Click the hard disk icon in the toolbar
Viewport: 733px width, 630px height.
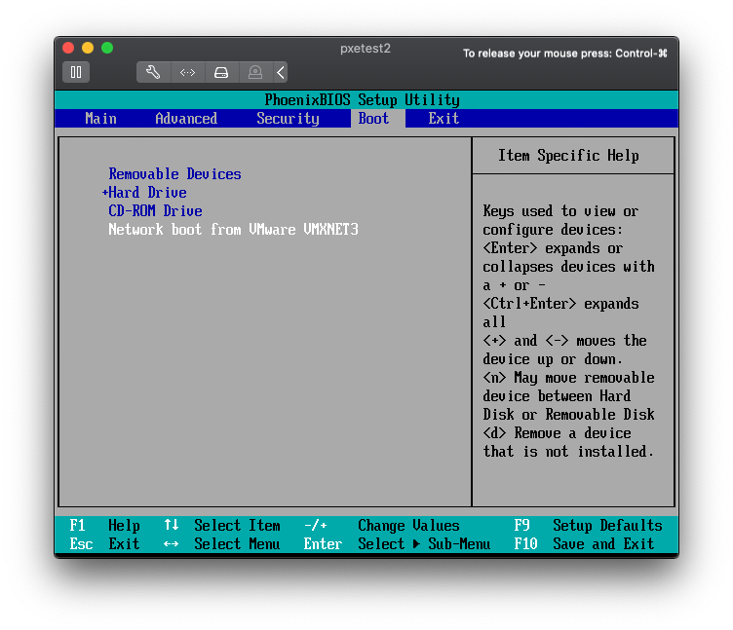coord(221,72)
